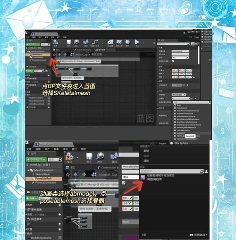236x240 pixels.
Task: Click Browse magnifier icon in lower editor toolbar
Action: point(100,156)
